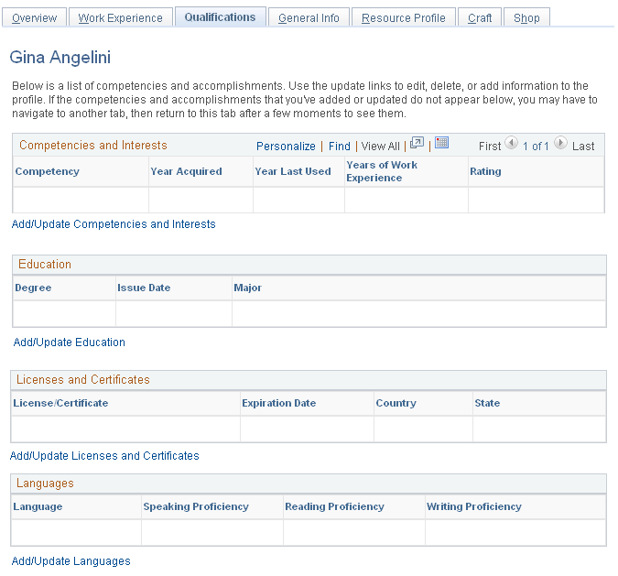Open Add/Update Competencies and Interests
This screenshot has width=618, height=576.
pyautogui.click(x=114, y=224)
